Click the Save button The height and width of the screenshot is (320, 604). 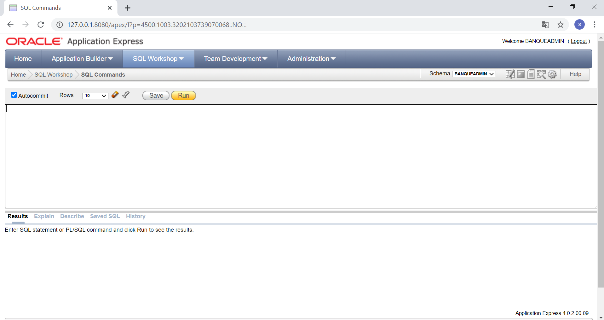tap(156, 96)
